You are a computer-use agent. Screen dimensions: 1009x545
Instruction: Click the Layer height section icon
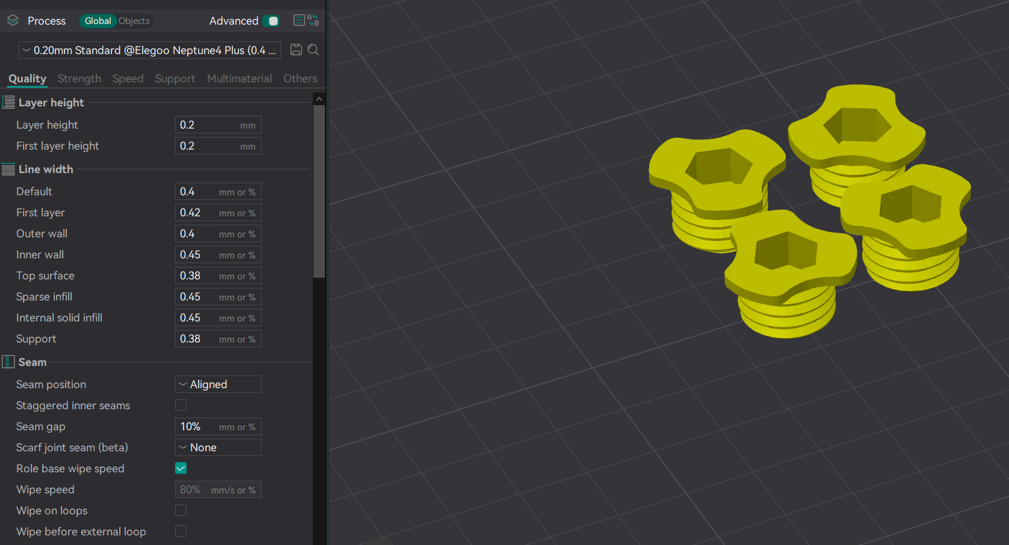(x=8, y=102)
